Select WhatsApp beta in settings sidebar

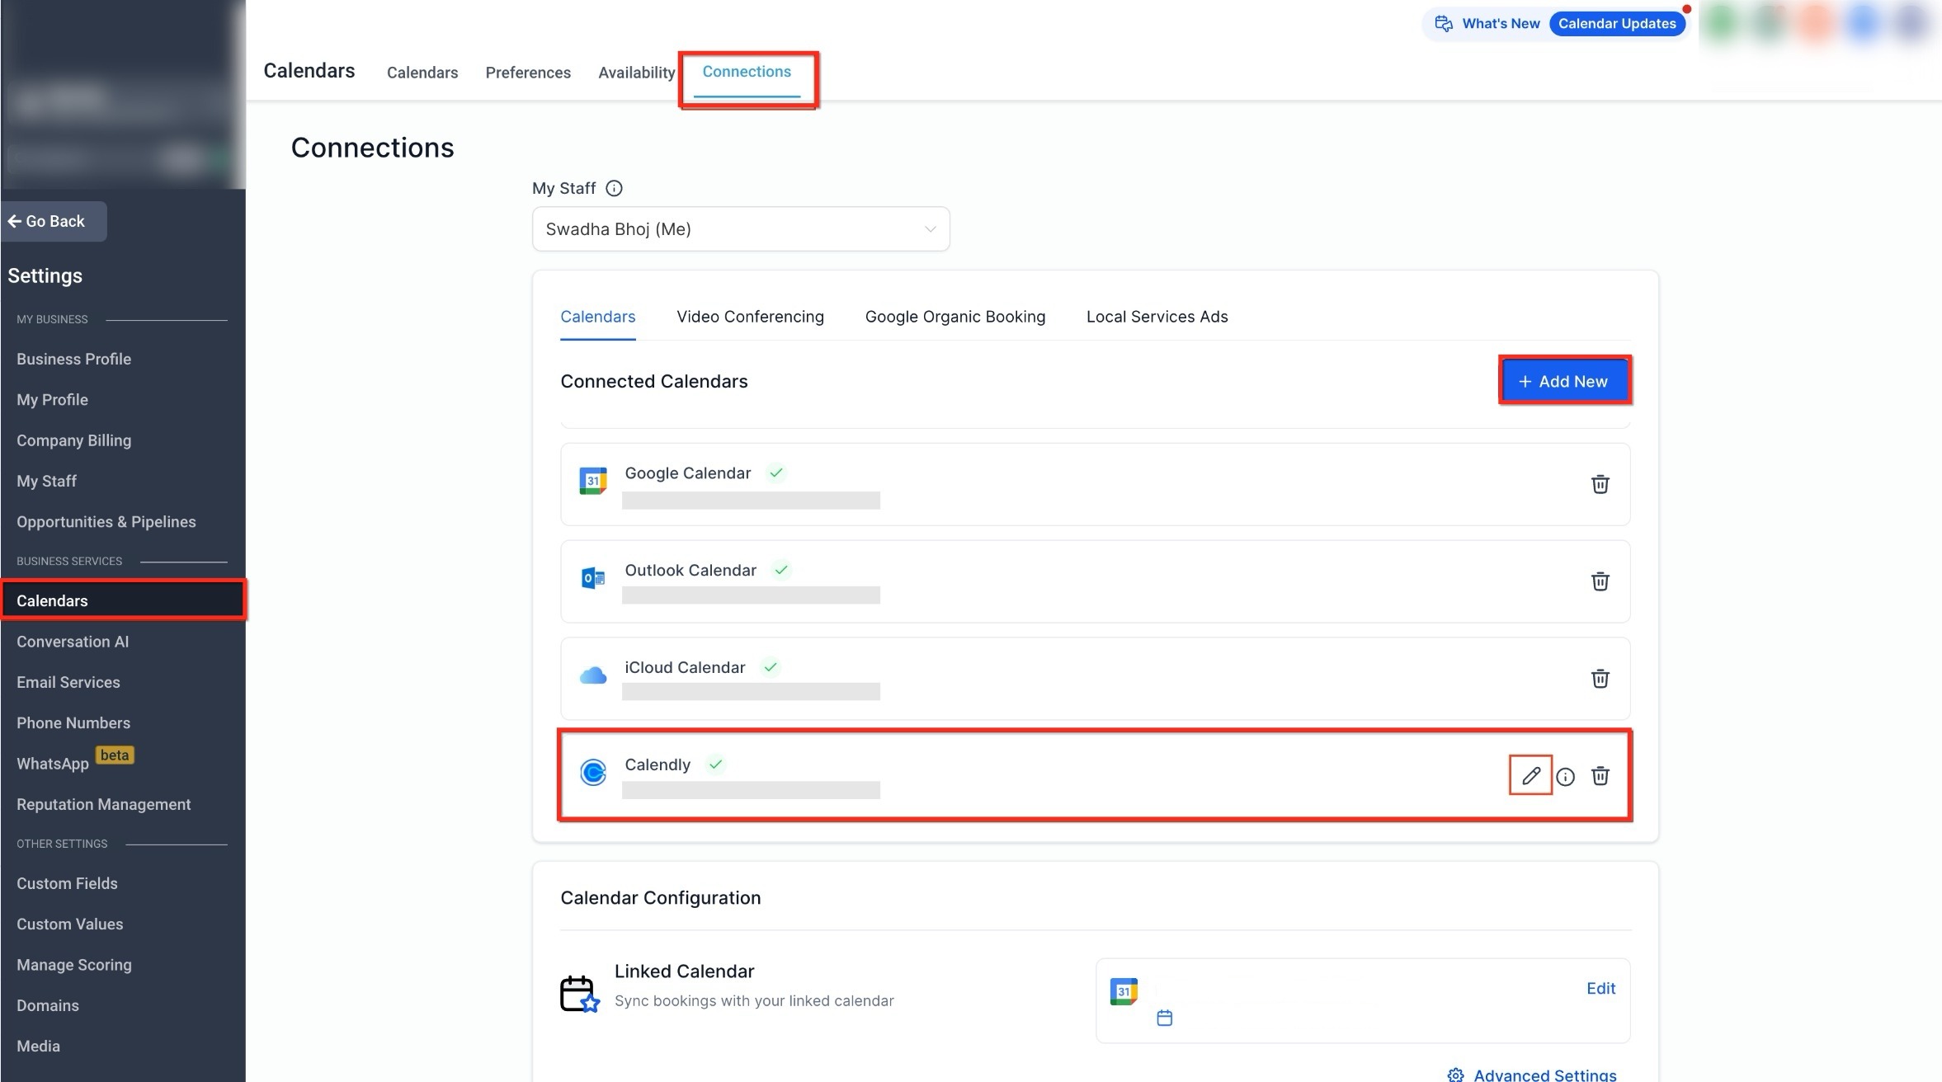click(53, 764)
